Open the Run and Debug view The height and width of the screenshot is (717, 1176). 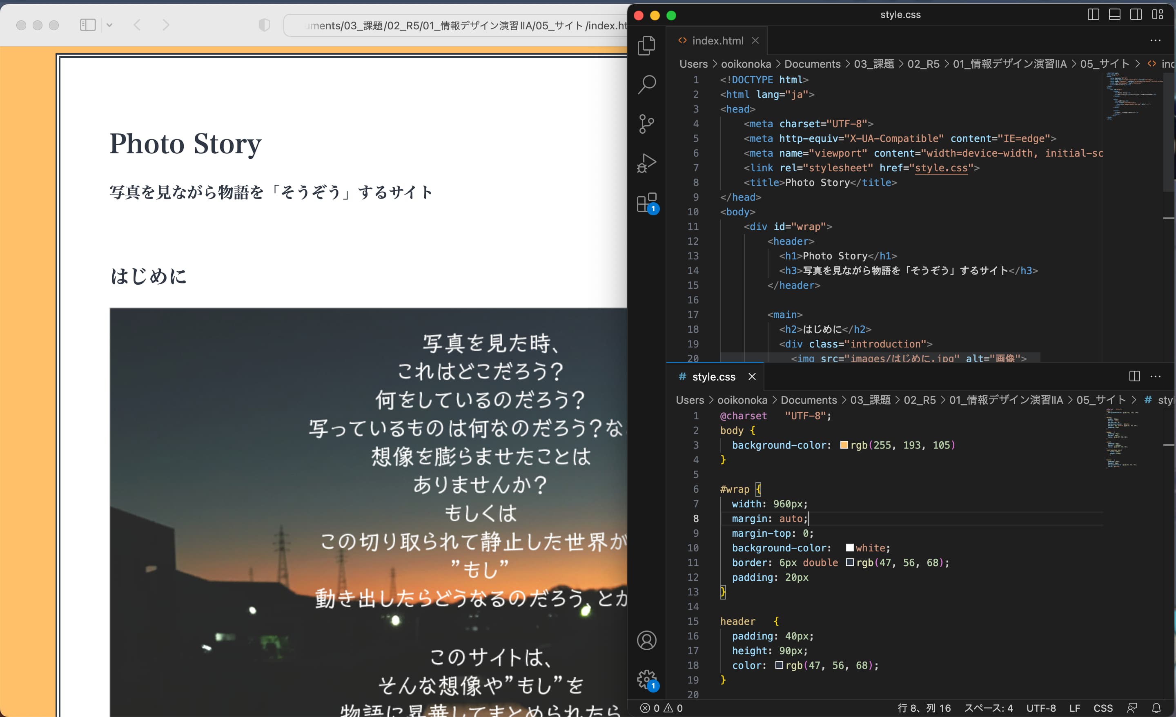pos(647,163)
